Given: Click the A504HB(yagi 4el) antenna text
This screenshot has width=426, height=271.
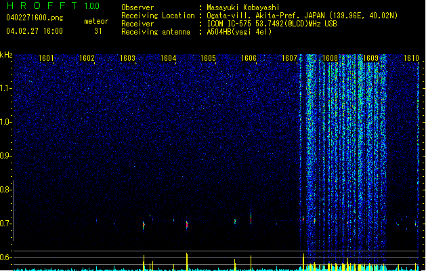Looking at the screenshot, I should click(239, 32).
